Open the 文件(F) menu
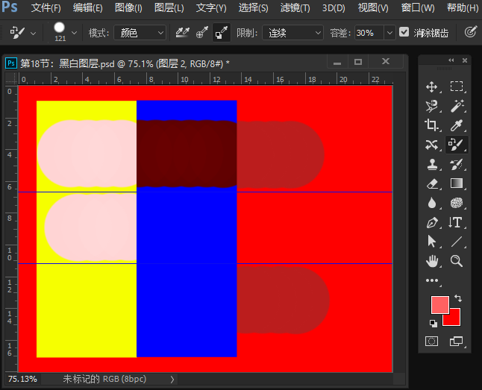 tap(46, 7)
